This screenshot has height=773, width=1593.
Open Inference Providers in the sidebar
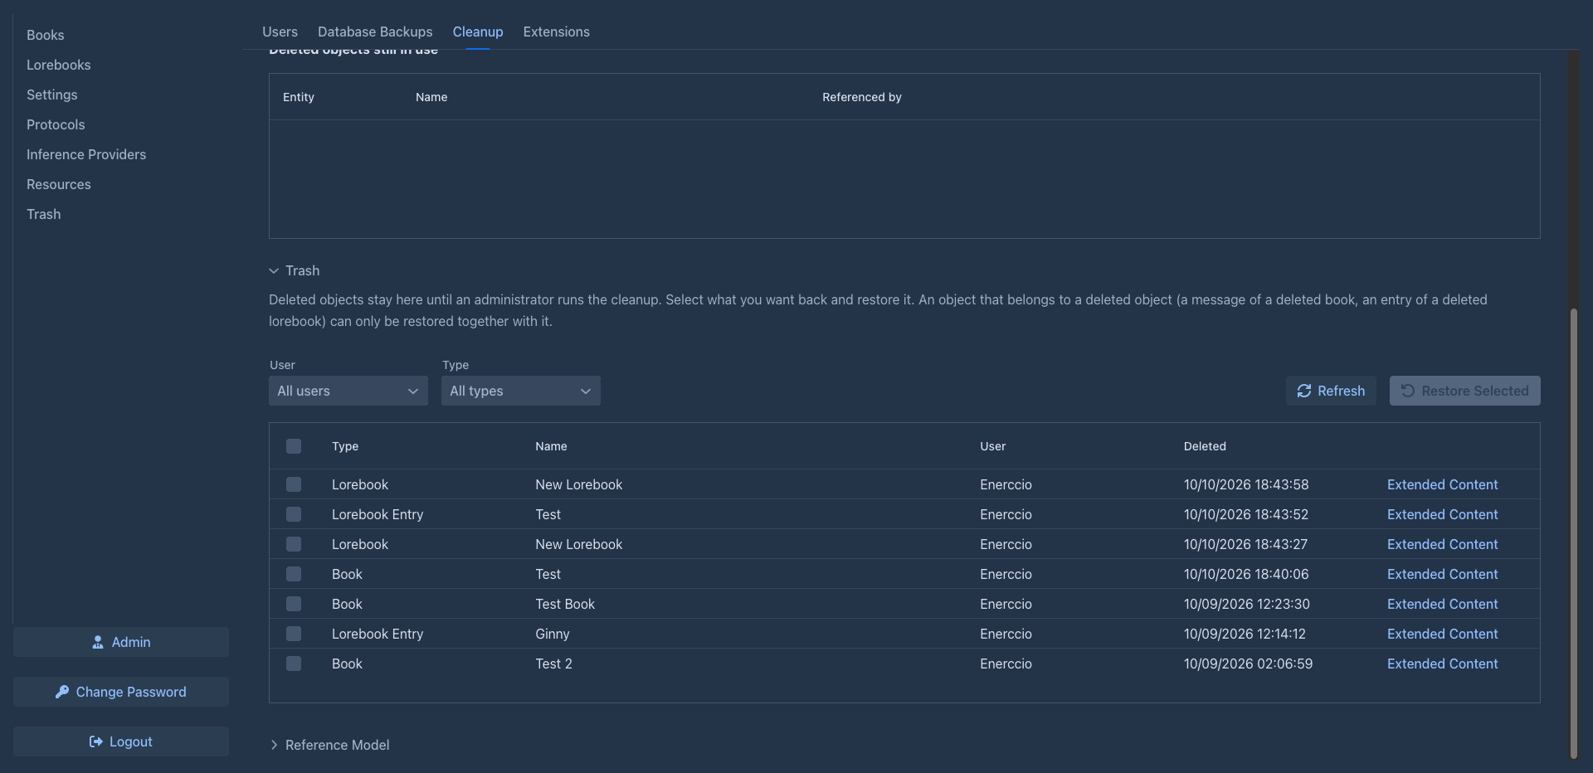tap(86, 154)
